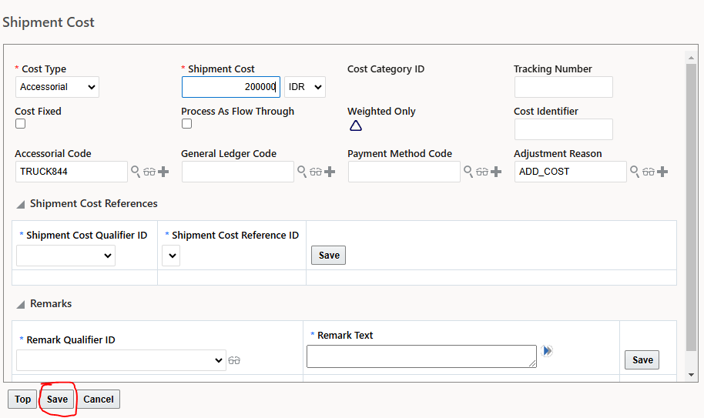
Task: Add new Accessorial Code with plus icon
Action: point(163,172)
